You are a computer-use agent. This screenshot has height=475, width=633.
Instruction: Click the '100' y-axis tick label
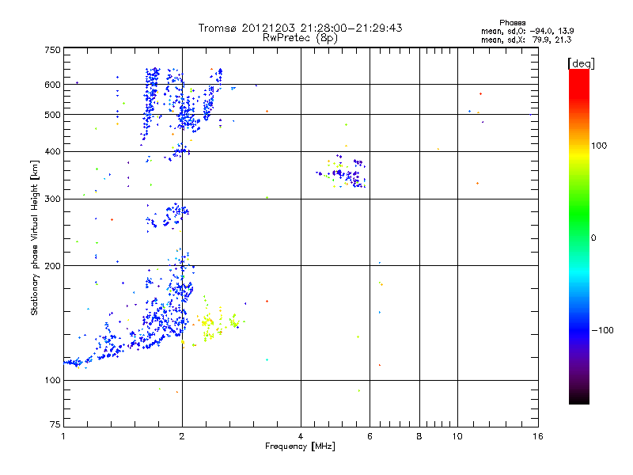point(52,380)
